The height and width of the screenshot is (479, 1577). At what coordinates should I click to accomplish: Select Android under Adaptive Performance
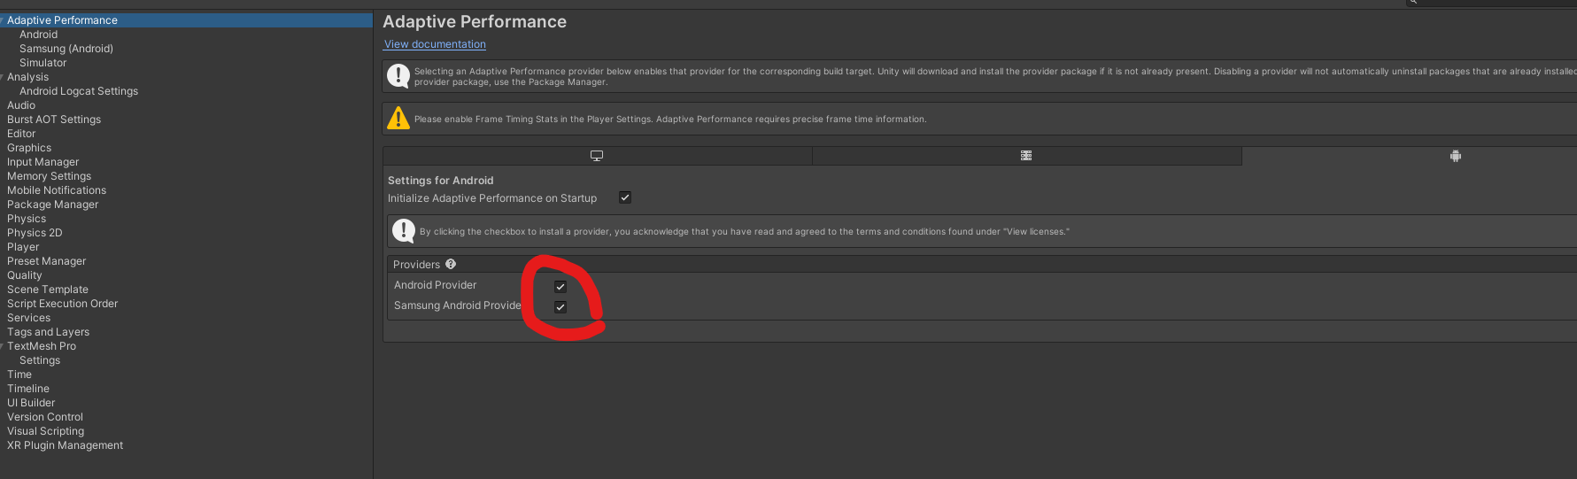pyautogui.click(x=39, y=35)
